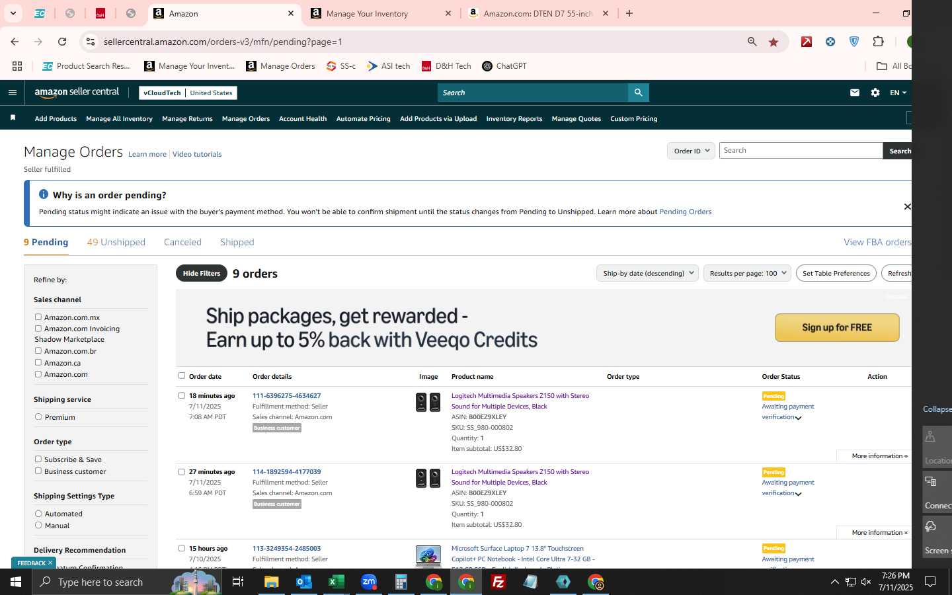The image size is (952, 595).
Task: Open Windows Task View icon
Action: (x=237, y=582)
